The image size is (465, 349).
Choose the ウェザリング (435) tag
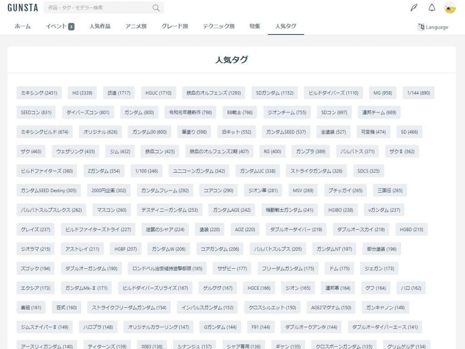point(75,151)
